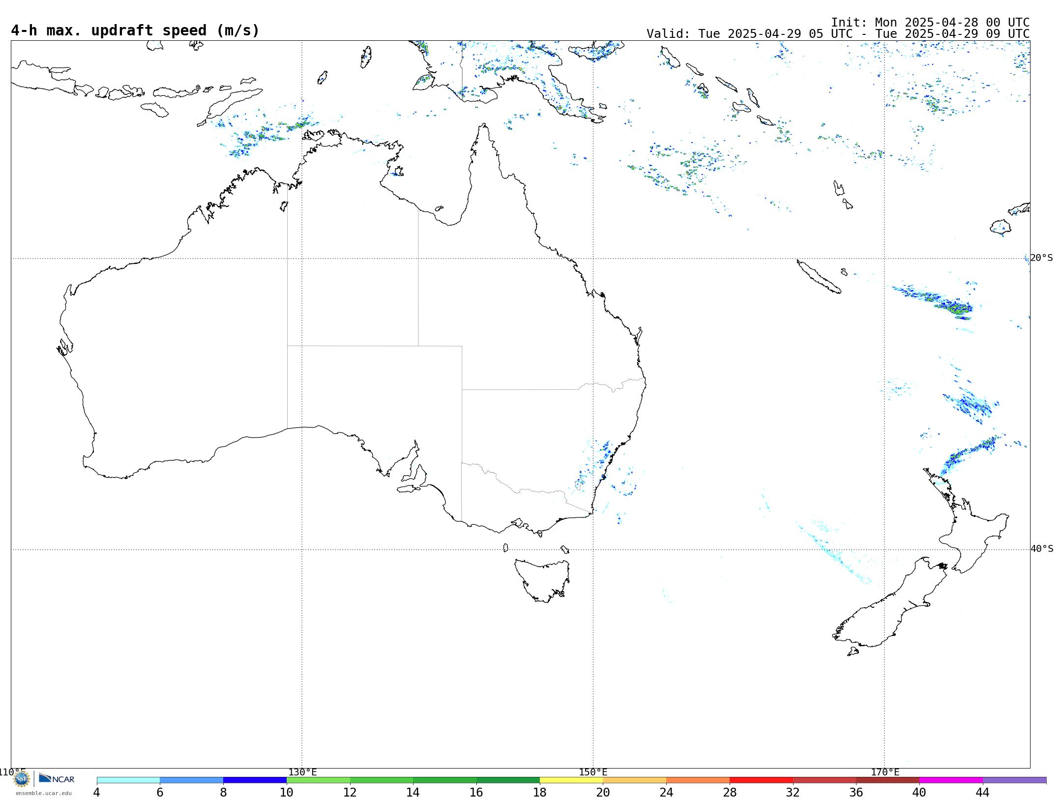Click the colorbar tick label '24'
The height and width of the screenshot is (799, 1062).
pyautogui.click(x=666, y=793)
